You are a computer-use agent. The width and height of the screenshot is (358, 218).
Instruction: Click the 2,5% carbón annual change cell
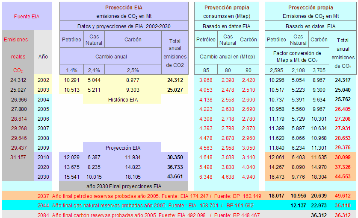tap(133, 70)
